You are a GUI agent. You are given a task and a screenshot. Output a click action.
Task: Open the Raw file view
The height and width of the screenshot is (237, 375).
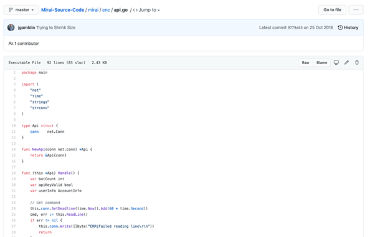click(x=305, y=63)
